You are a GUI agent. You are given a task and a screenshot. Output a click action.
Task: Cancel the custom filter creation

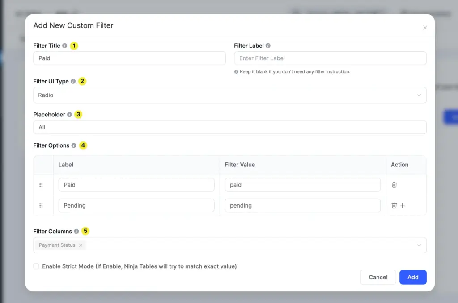click(378, 277)
